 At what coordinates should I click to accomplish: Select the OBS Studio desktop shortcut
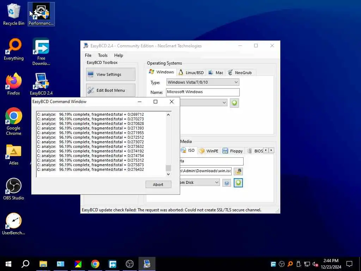tap(14, 189)
